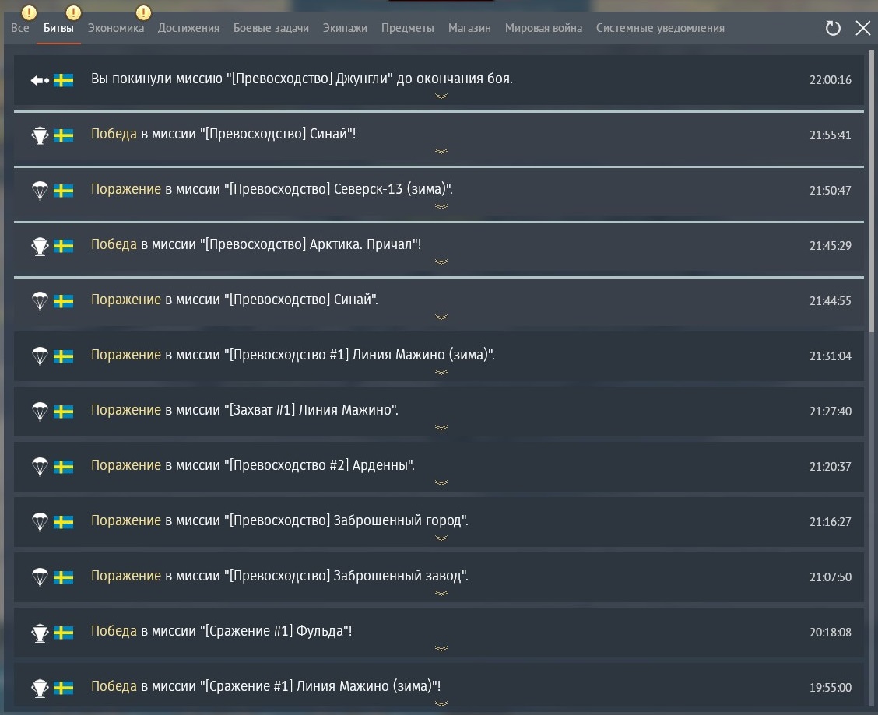Click the parachute icon for Северск-13 (зима) defeat
Screen dimensions: 878x715
39,191
